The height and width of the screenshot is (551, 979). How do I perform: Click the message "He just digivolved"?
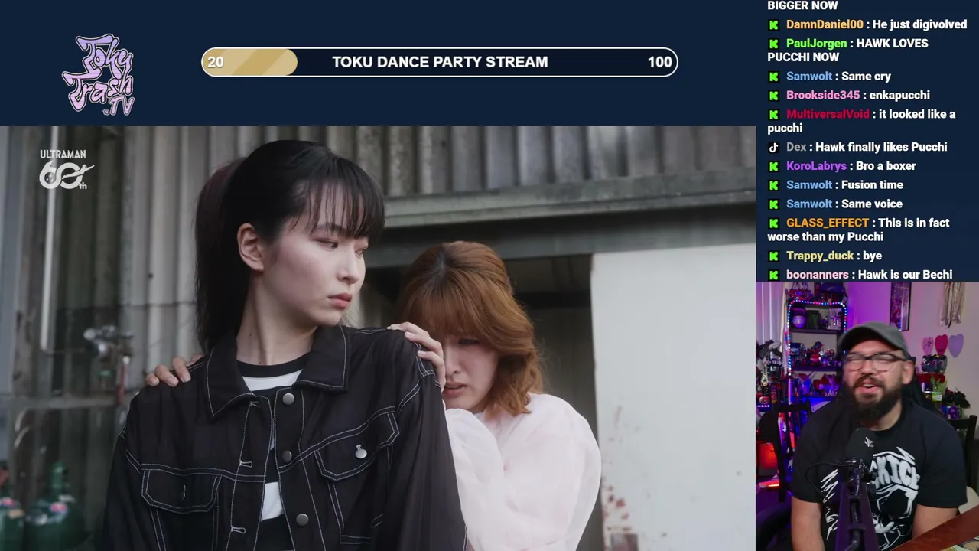click(x=919, y=24)
